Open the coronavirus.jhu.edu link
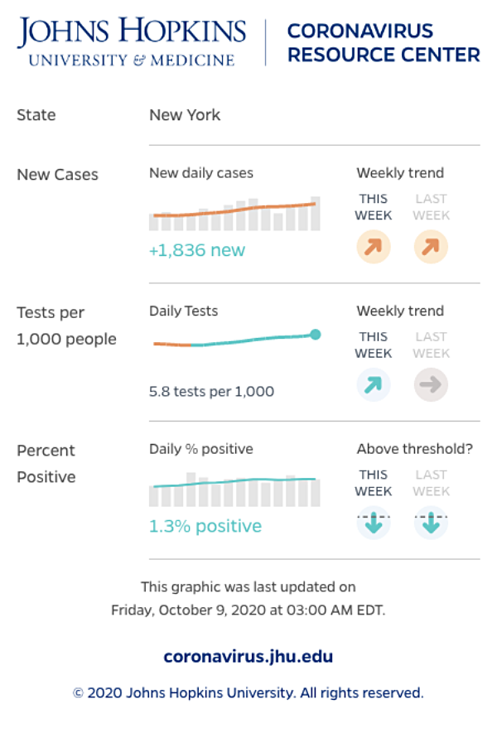Viewport: 497px width, 733px height. (x=248, y=657)
